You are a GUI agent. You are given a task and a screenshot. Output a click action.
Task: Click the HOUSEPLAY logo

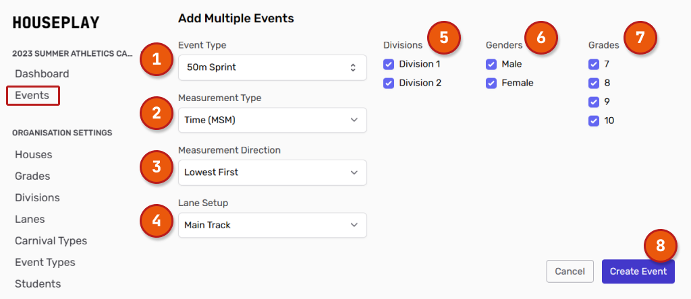56,23
